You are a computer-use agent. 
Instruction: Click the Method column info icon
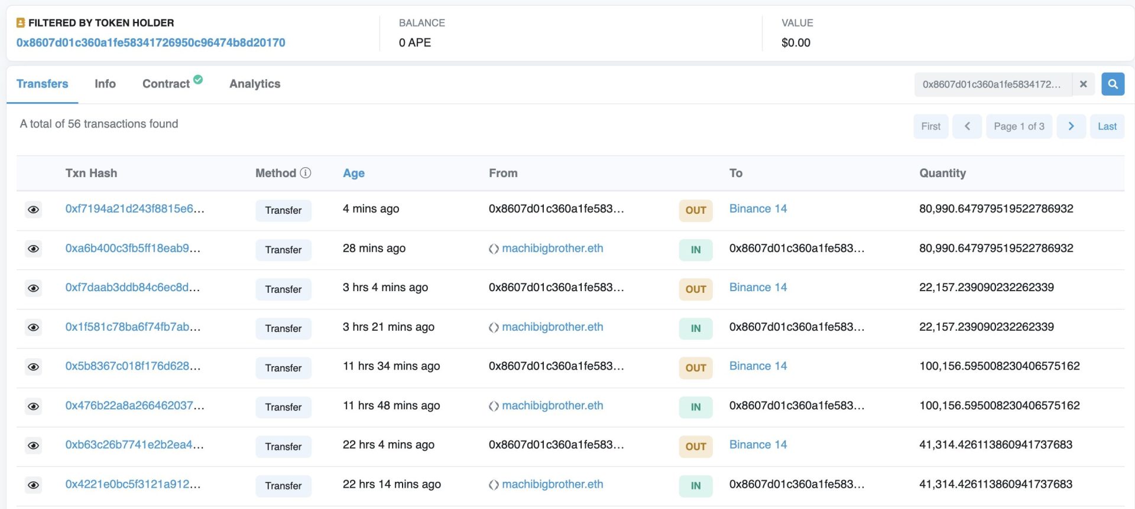click(306, 173)
